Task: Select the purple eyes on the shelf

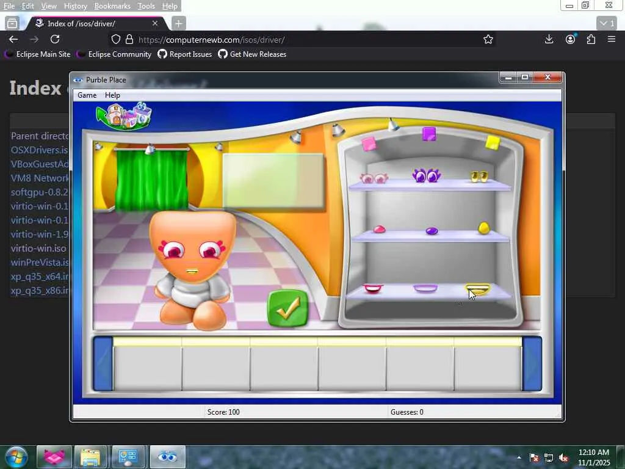Action: click(426, 175)
